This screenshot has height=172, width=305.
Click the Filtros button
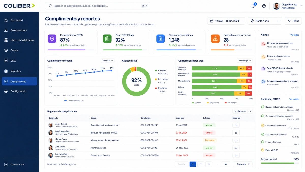point(293,21)
